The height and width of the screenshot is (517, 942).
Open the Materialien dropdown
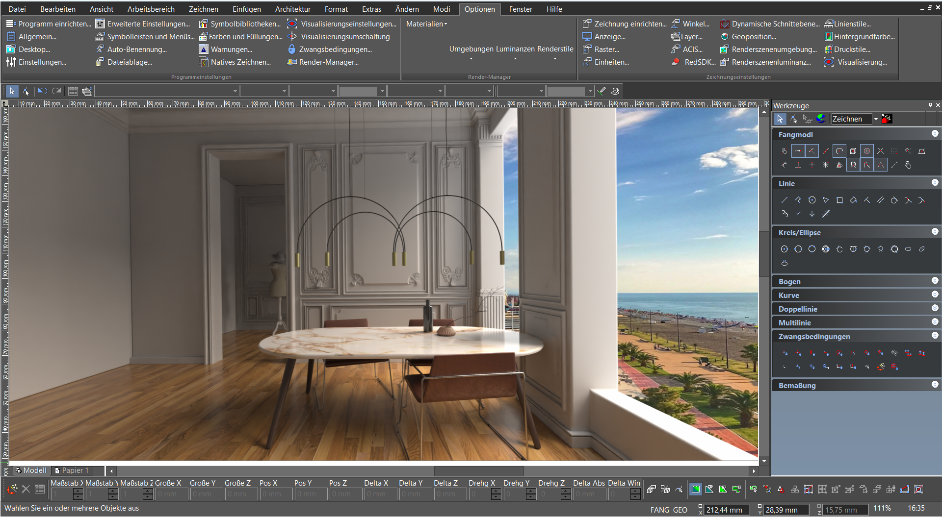point(426,24)
